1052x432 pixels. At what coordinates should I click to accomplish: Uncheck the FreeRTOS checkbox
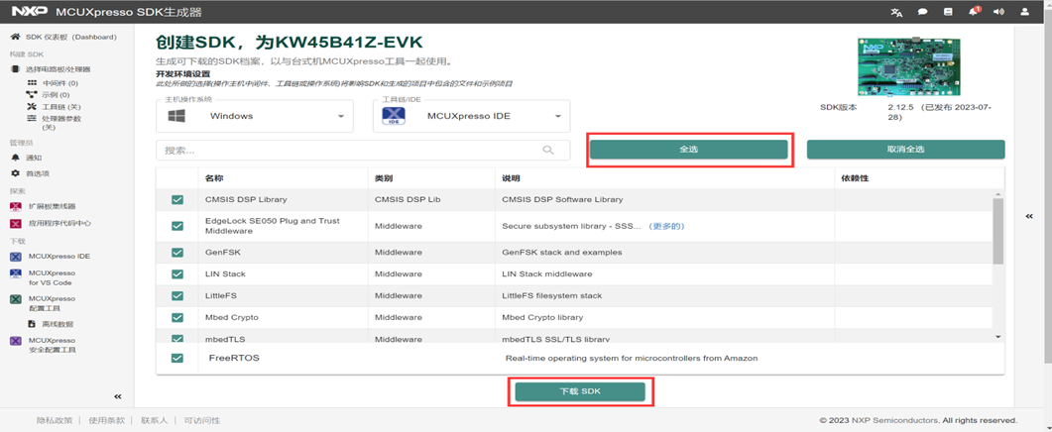tap(177, 359)
